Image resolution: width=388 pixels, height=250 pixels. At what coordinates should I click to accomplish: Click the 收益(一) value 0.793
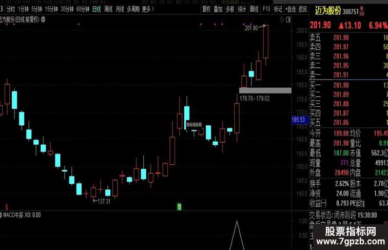[342, 203]
